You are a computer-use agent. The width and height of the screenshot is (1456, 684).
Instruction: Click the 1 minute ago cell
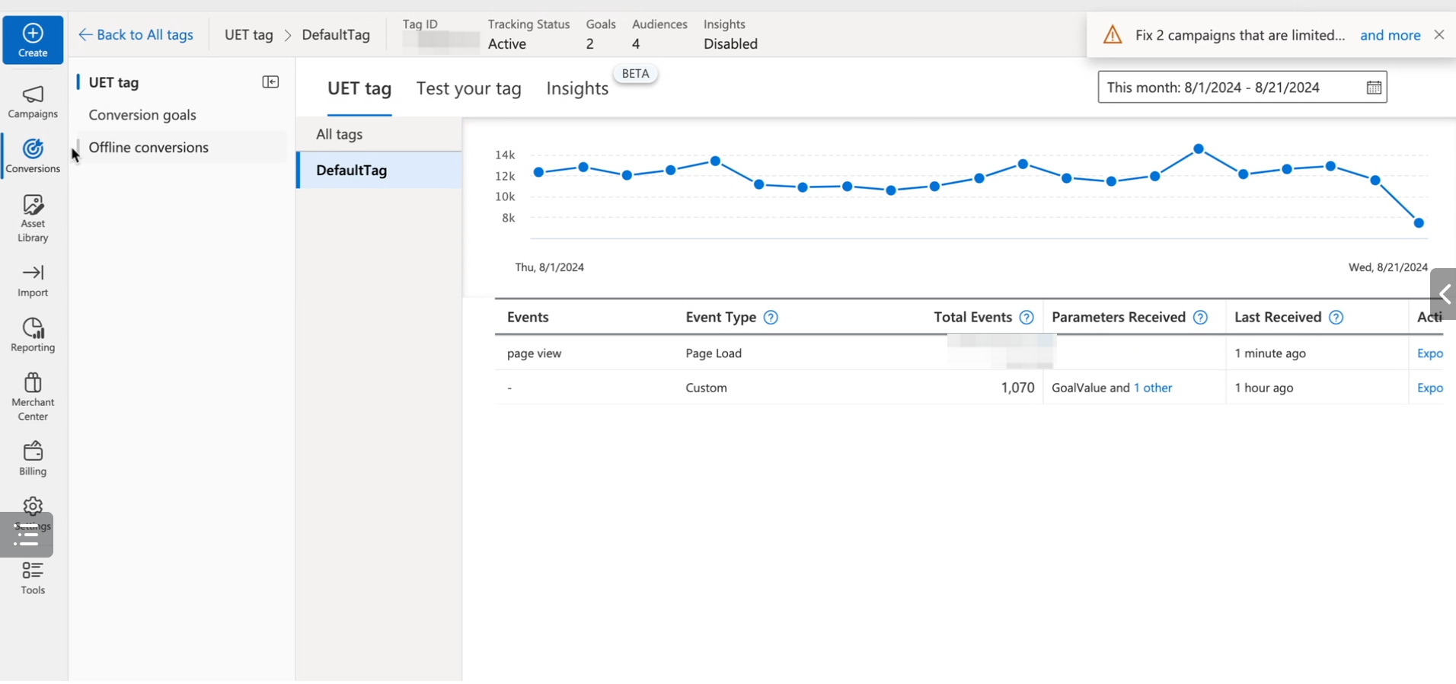point(1270,353)
